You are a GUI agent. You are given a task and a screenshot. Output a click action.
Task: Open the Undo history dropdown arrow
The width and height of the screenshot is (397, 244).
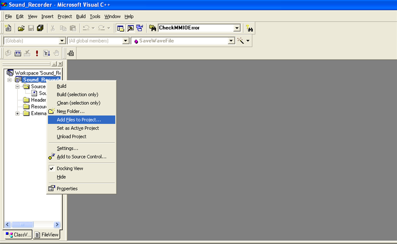[93, 28]
